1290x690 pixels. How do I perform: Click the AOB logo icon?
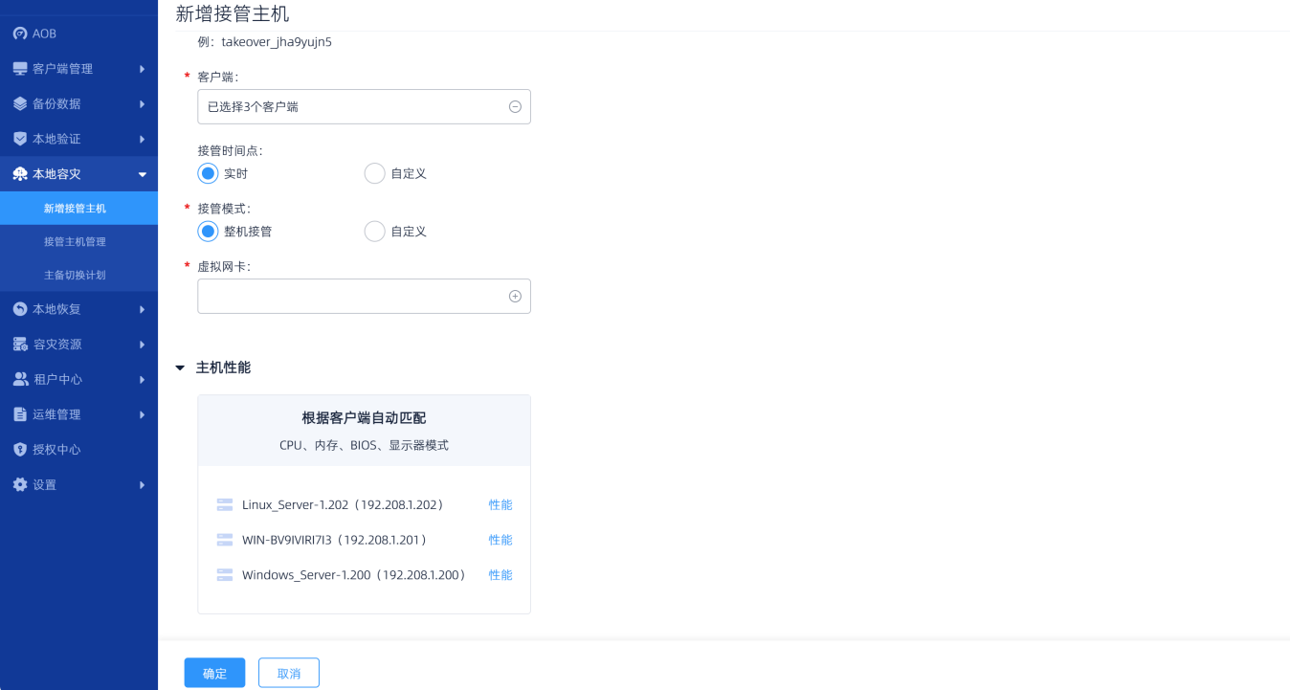tap(20, 33)
